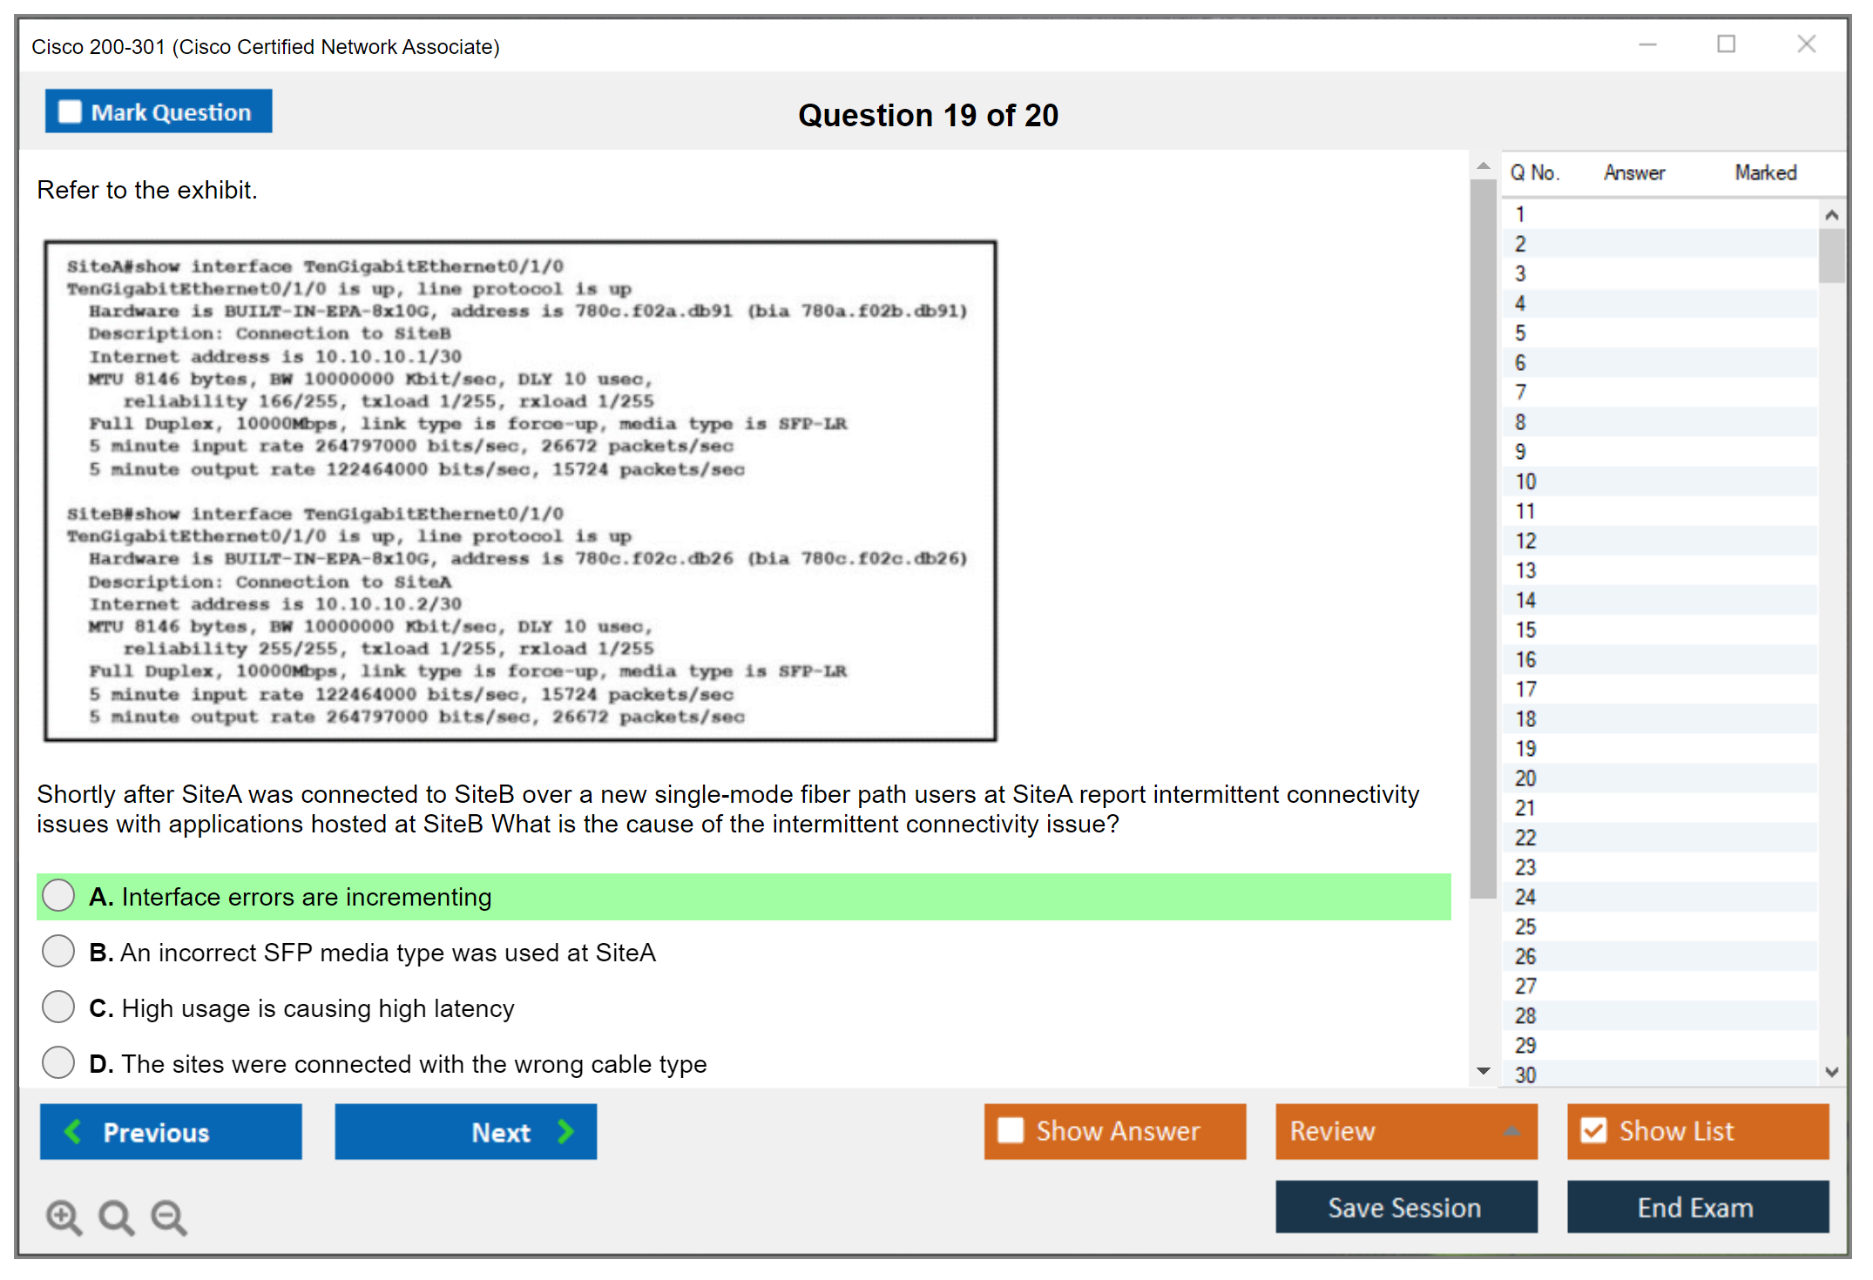Click the question list scrollbar thumb
This screenshot has height=1280, width=1873.
coord(1831,255)
